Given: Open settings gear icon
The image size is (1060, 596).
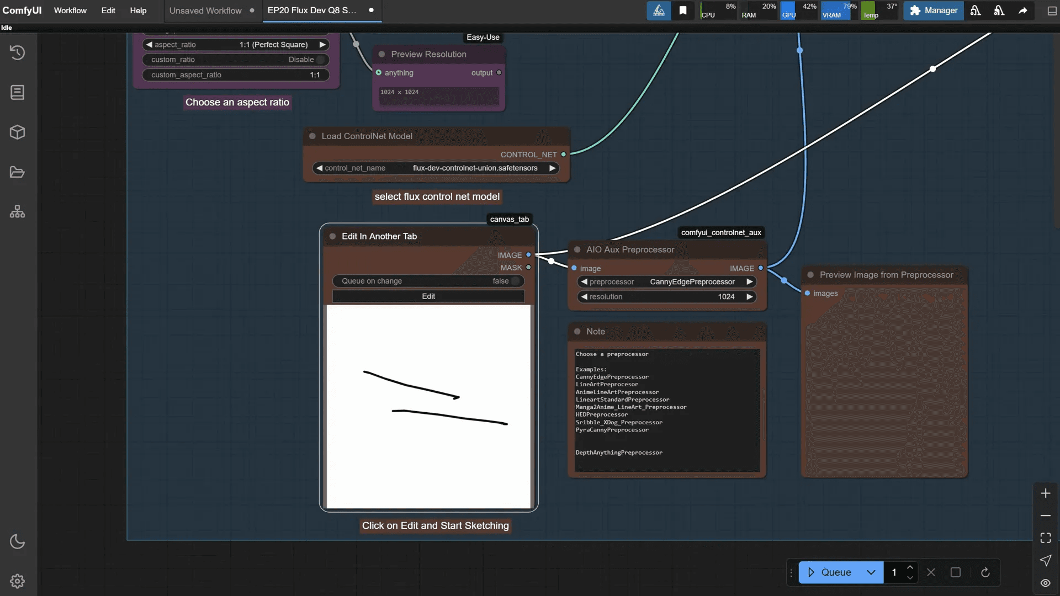Looking at the screenshot, I should coord(18,581).
